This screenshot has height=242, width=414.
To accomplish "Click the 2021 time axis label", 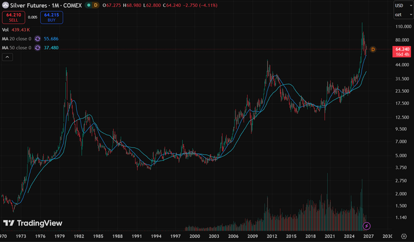I will [x=330, y=236].
